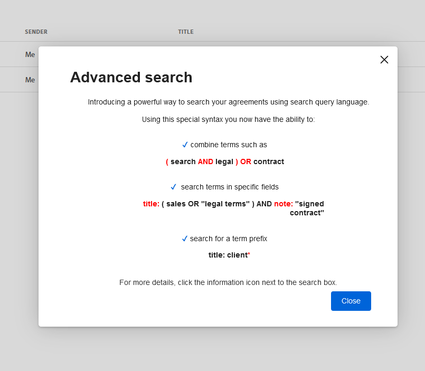
Task: Click the blue checkmark beside combine terms
Action: (x=185, y=144)
